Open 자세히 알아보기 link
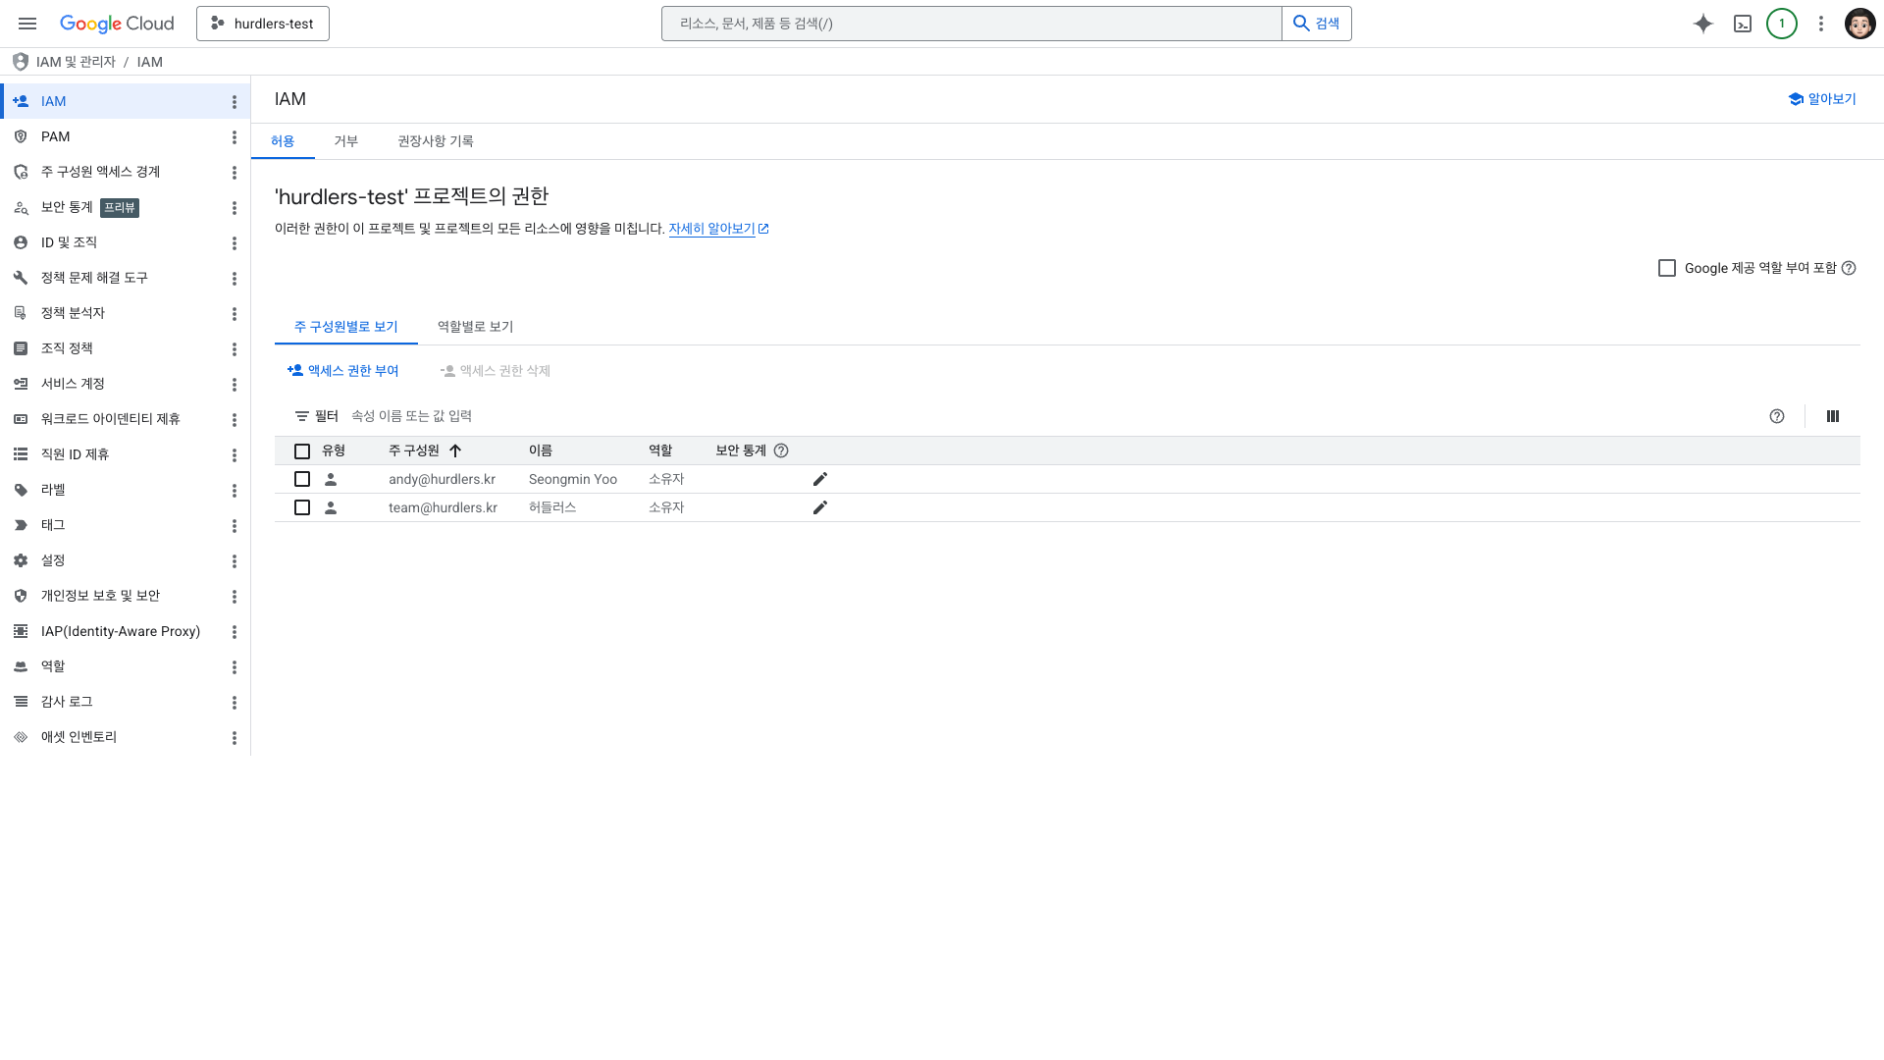1884x1060 pixels. (x=719, y=229)
